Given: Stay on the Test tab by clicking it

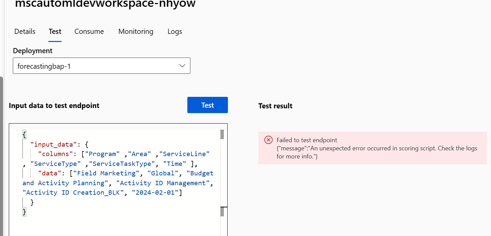Looking at the screenshot, I should (55, 31).
